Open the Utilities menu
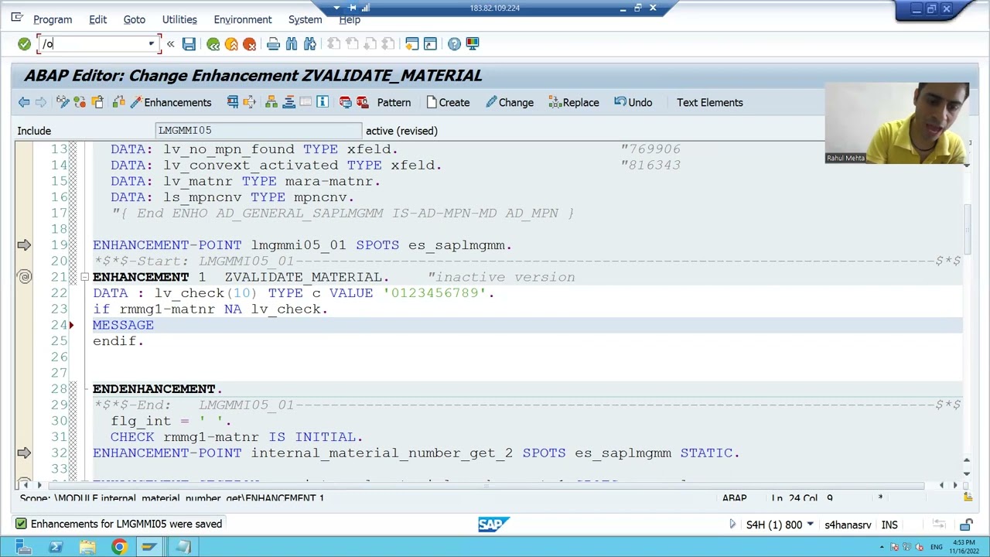Image resolution: width=990 pixels, height=557 pixels. [x=179, y=19]
